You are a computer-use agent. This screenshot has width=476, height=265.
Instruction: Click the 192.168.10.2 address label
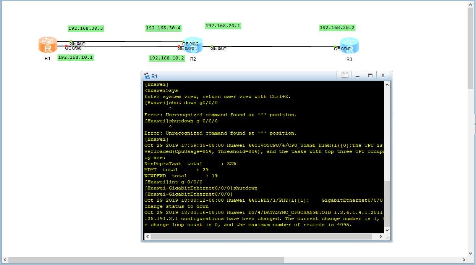click(167, 58)
